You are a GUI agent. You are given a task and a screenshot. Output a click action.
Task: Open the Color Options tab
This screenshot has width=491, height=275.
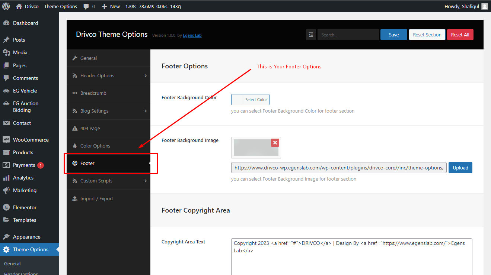(x=109, y=146)
